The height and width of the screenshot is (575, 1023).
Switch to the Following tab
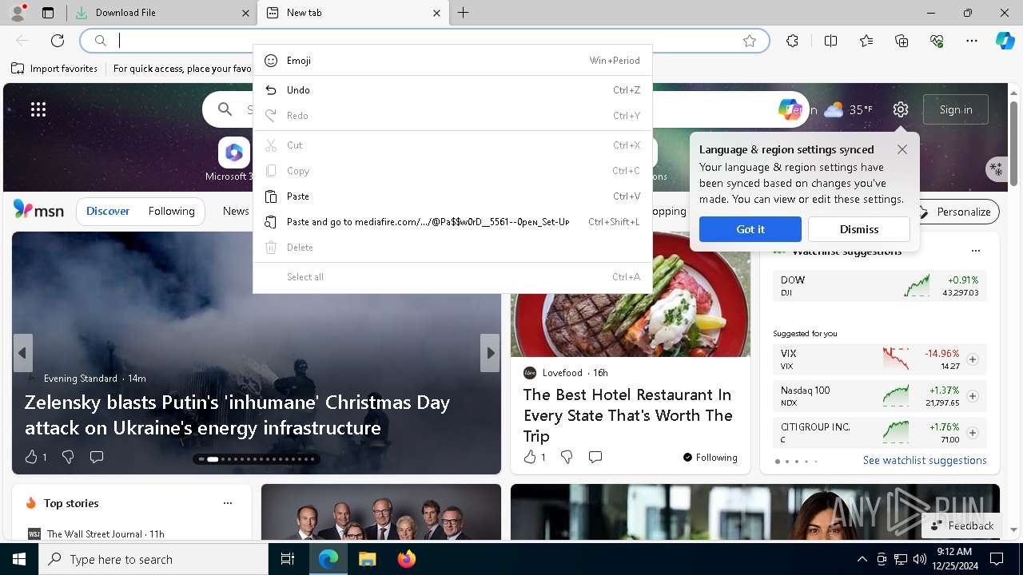point(172,212)
